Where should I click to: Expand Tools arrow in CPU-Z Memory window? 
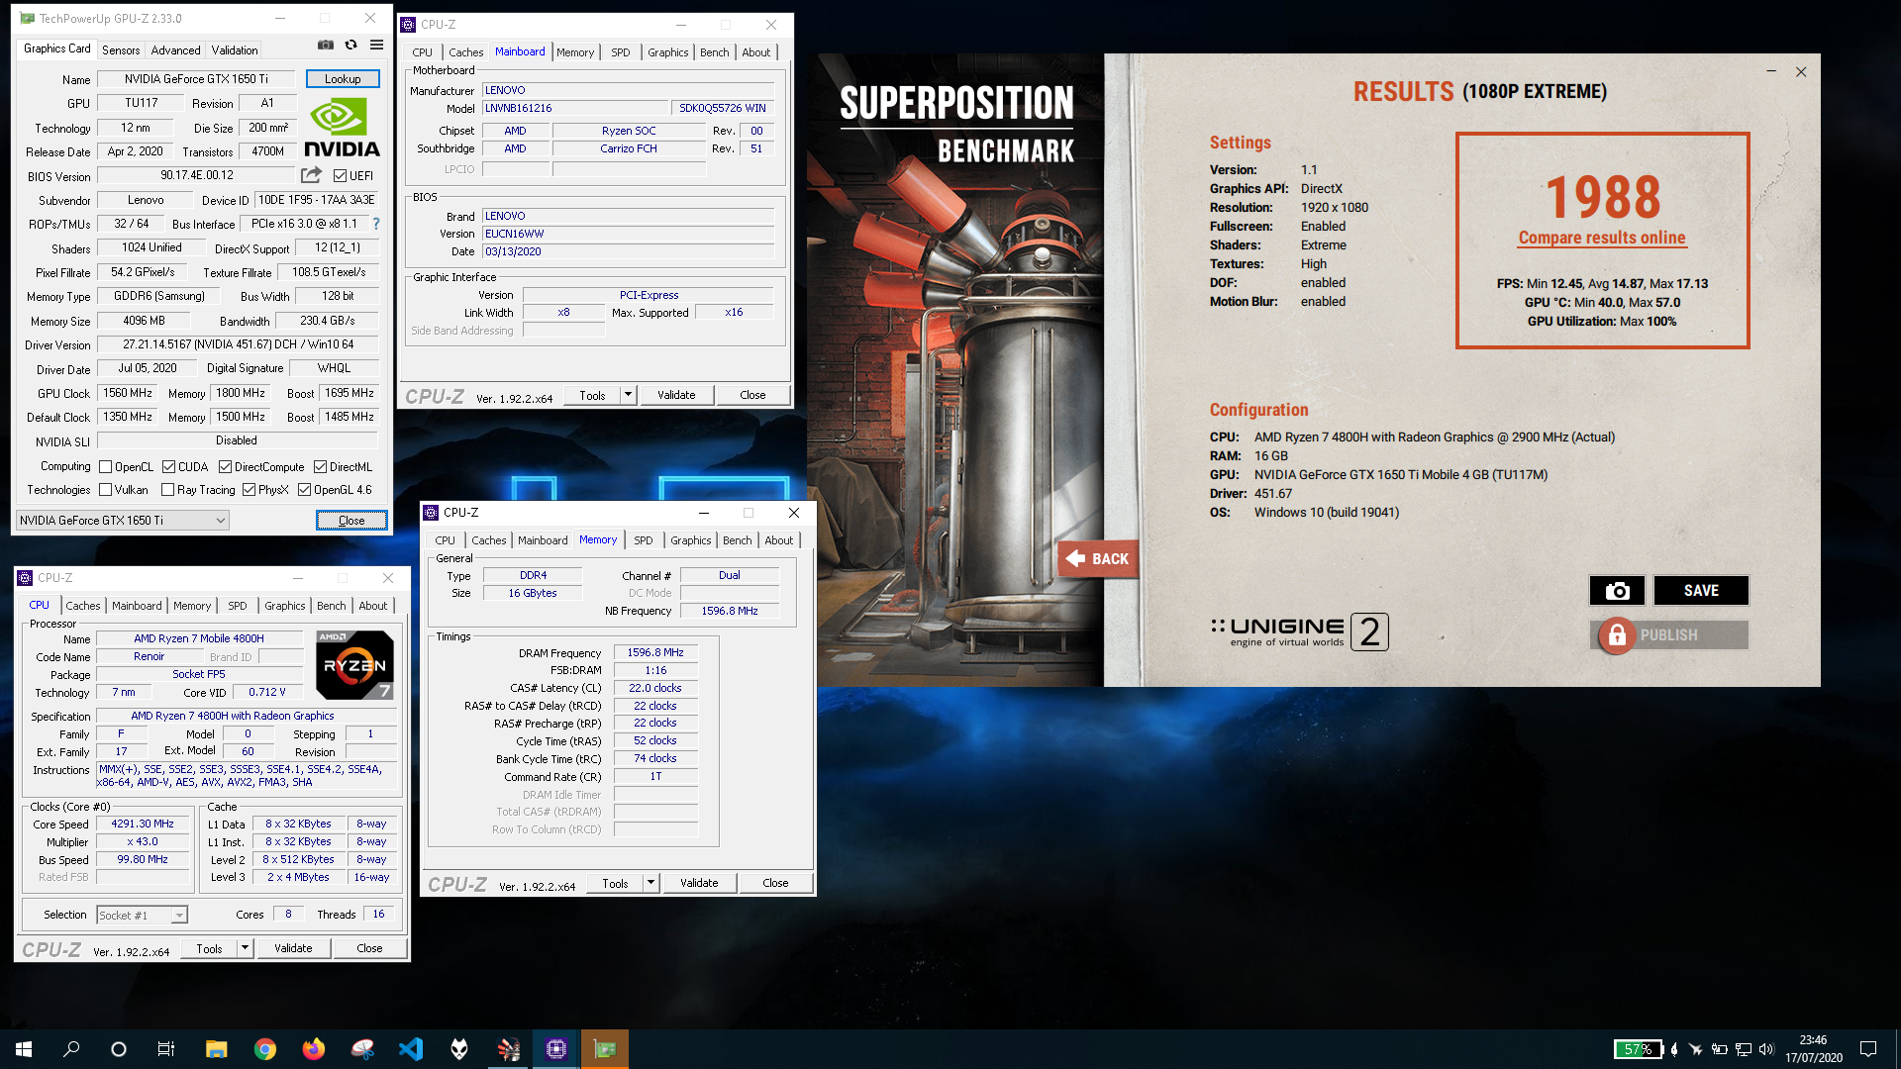(x=650, y=883)
